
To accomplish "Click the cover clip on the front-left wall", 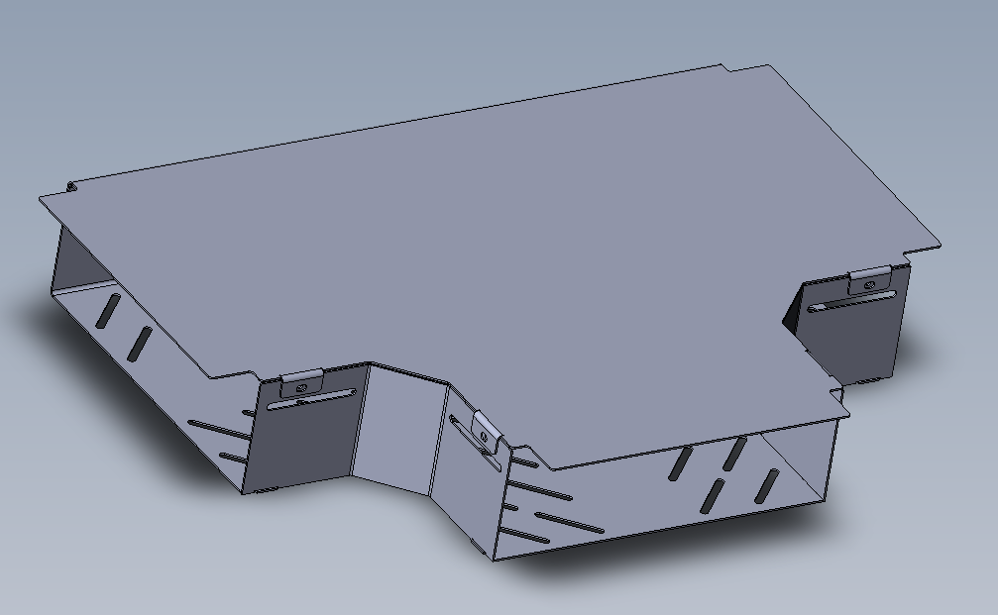I will [302, 380].
